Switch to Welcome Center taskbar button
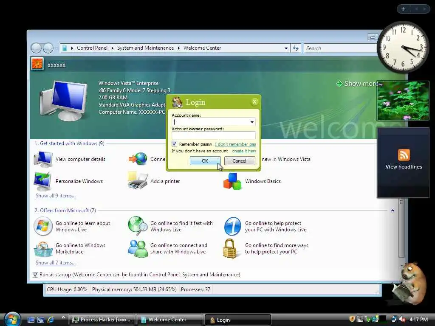 click(x=169, y=320)
